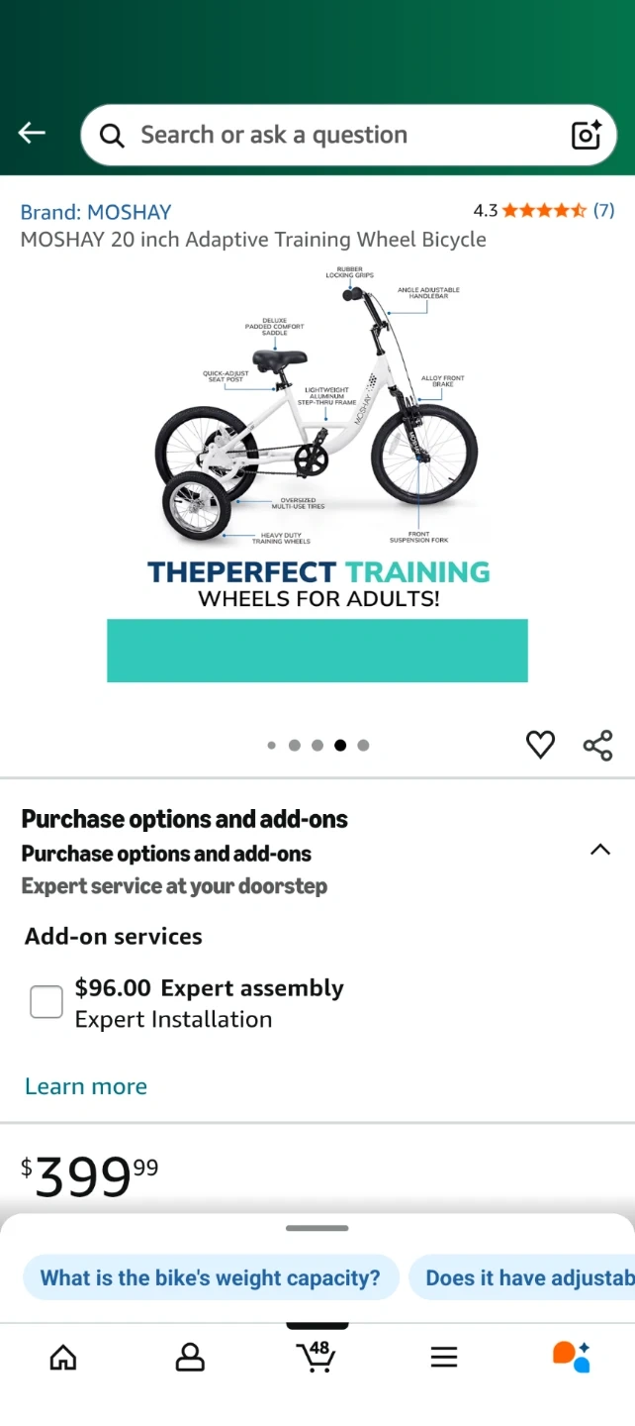Tap the back arrow icon

(x=32, y=134)
